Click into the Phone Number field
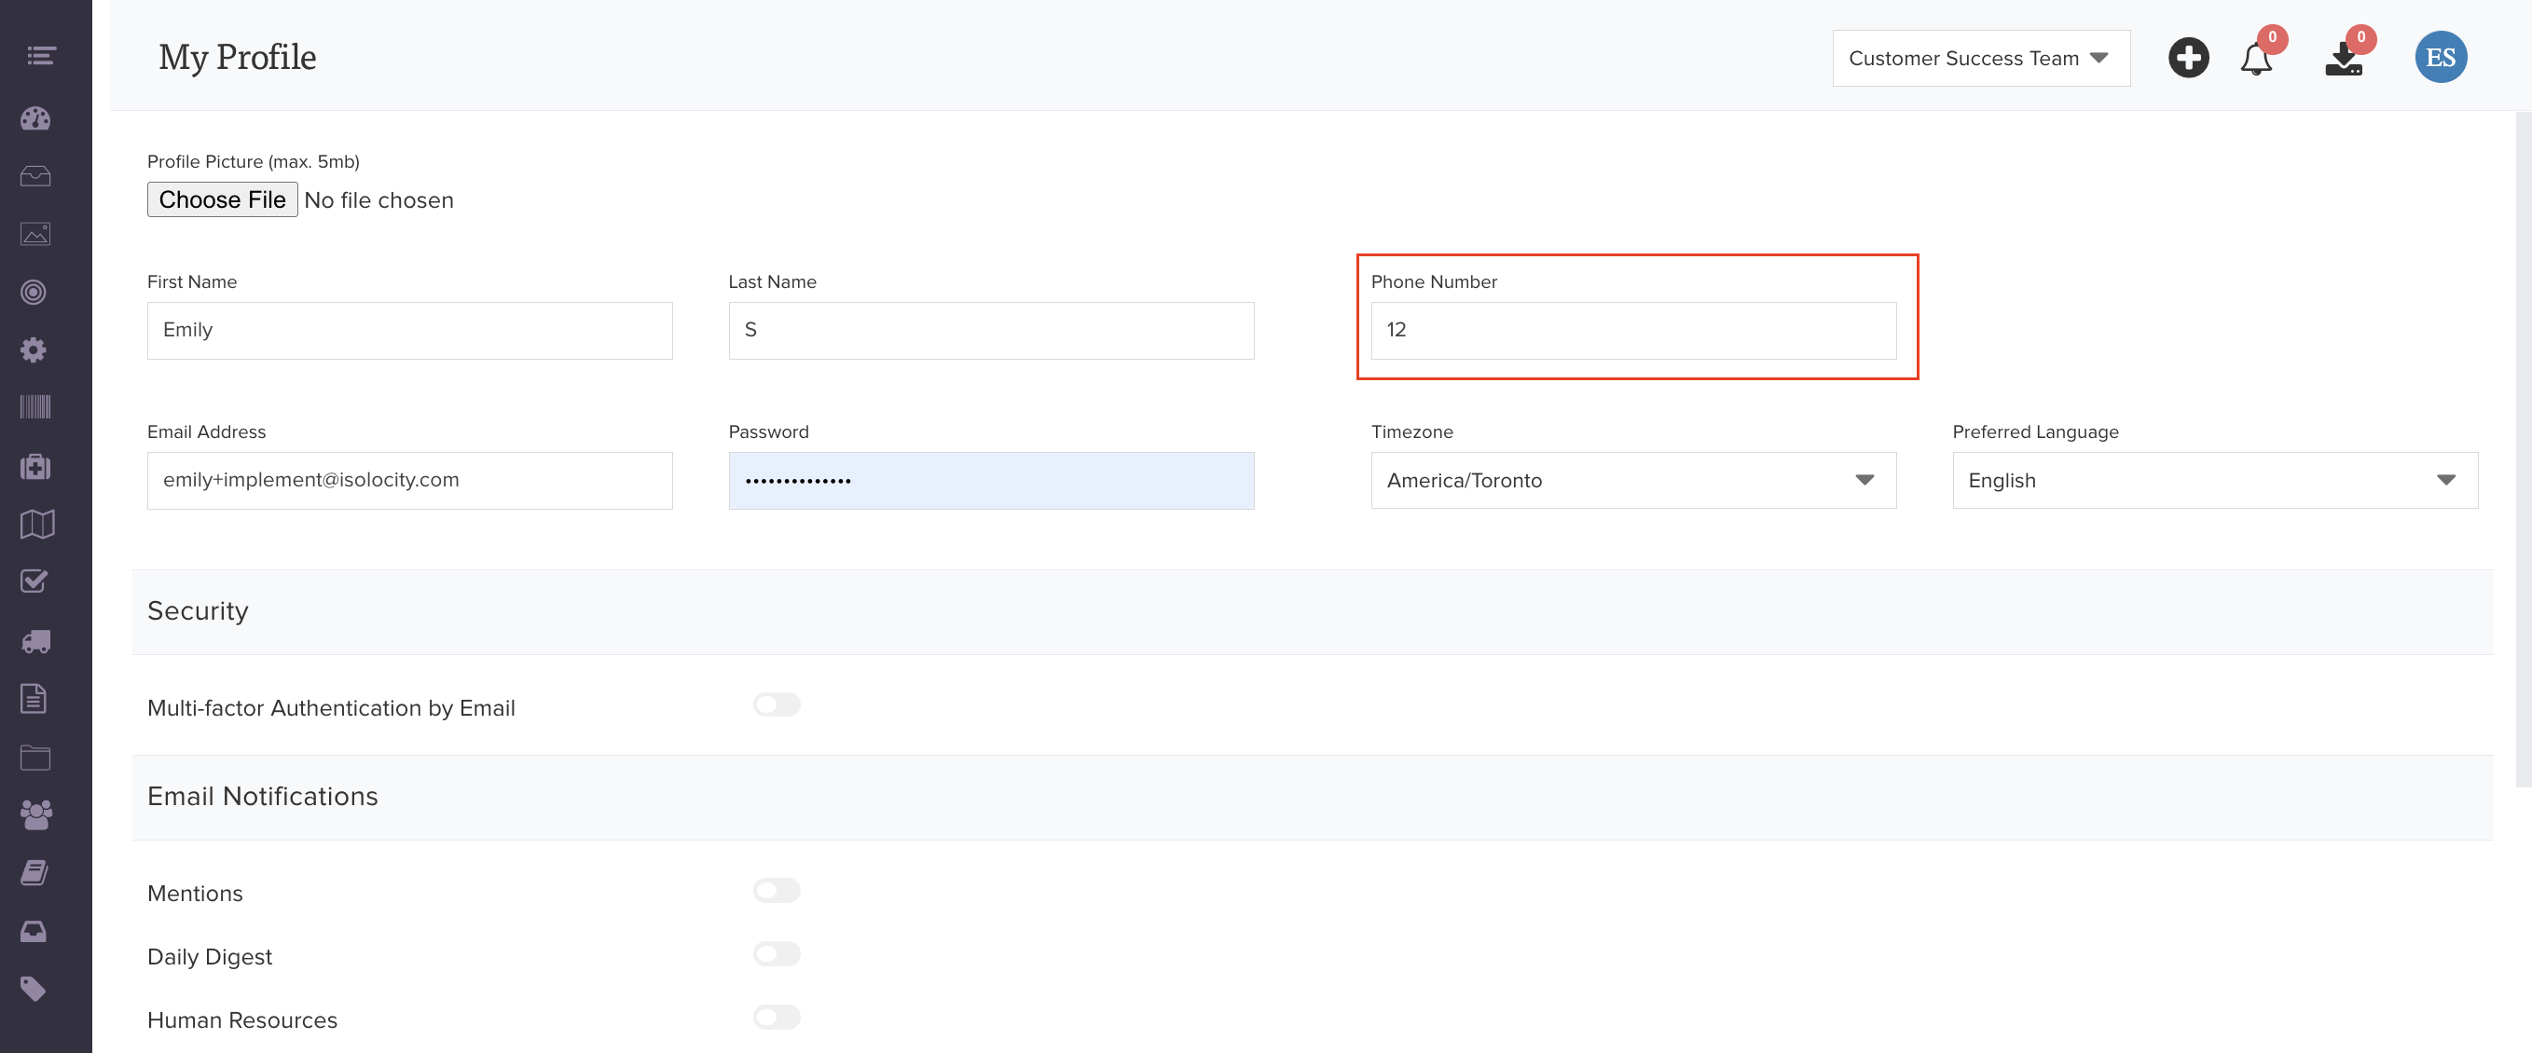2532x1053 pixels. [1632, 331]
